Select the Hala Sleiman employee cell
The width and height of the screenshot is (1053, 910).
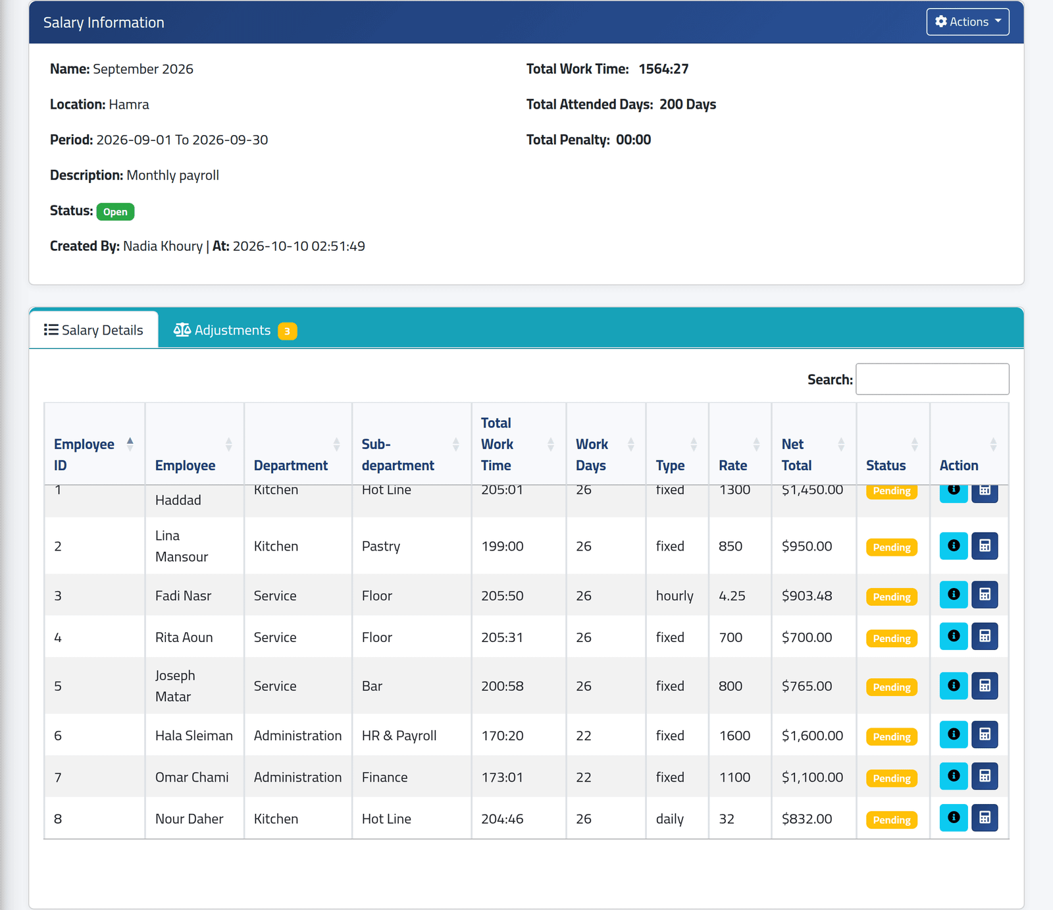[x=194, y=736]
